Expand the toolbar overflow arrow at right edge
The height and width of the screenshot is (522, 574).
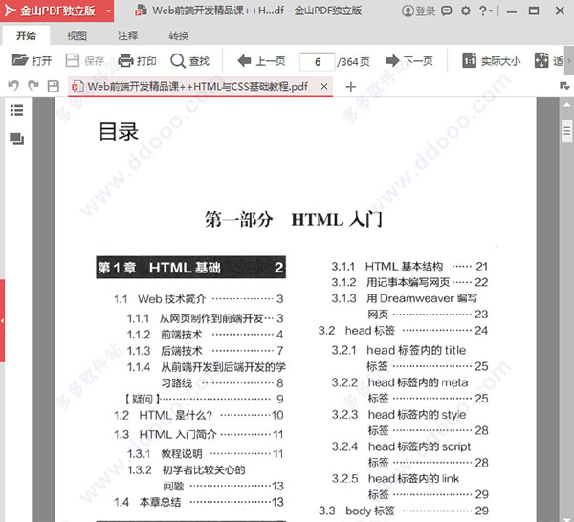(x=569, y=61)
